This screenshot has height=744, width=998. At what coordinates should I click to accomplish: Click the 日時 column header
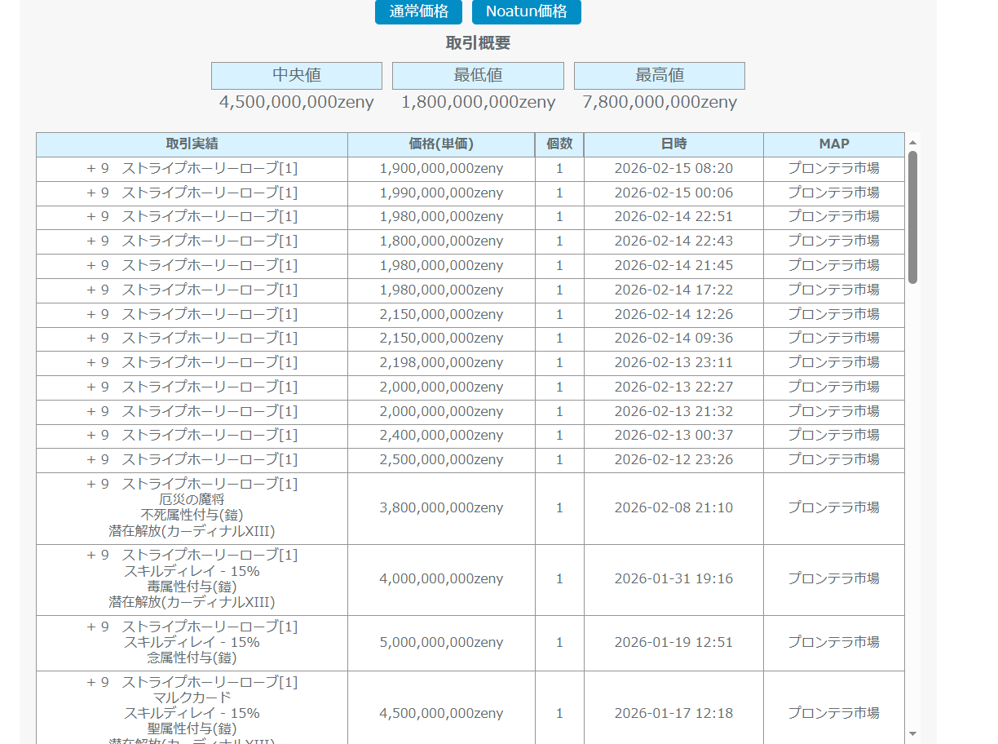(673, 144)
